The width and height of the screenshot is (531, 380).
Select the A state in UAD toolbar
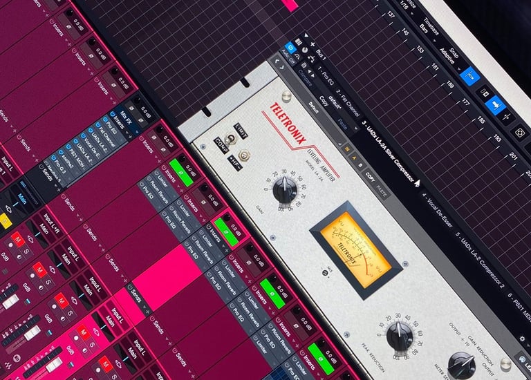(354, 158)
